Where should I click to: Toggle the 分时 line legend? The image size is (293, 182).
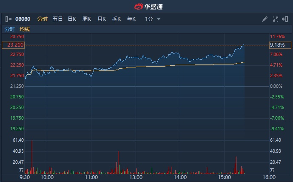(x=9, y=29)
